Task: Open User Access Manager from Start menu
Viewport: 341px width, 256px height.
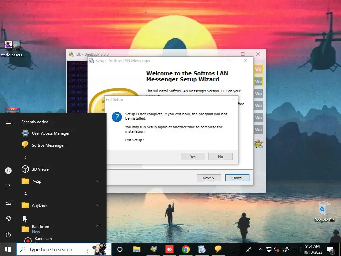Action: [x=51, y=133]
